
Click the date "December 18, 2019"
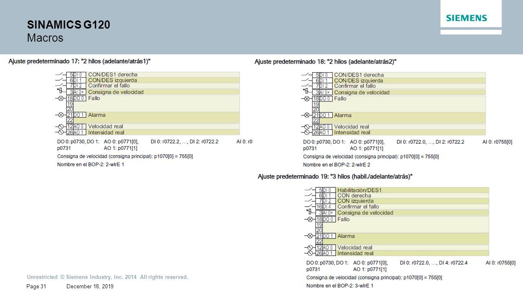(x=89, y=287)
